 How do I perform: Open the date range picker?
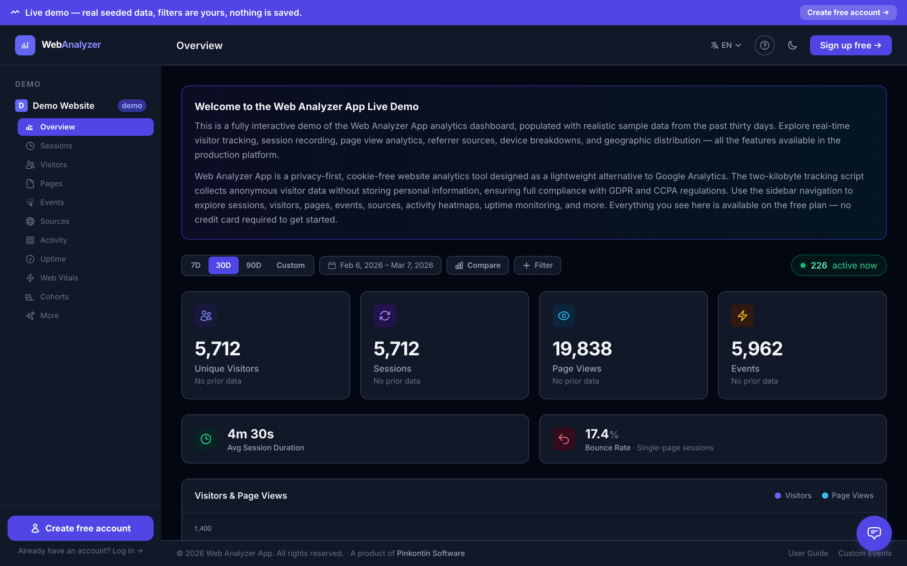point(380,265)
